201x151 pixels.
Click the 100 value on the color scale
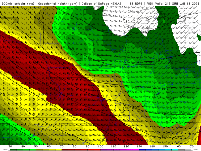(x=100, y=146)
